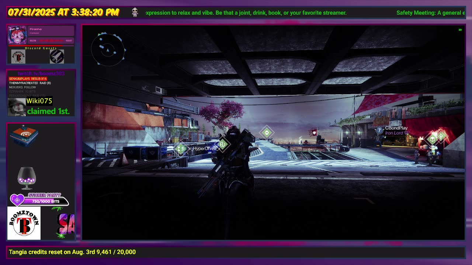This screenshot has width=472, height=265.
Task: Click the Tangia credits reset text
Action: tap(72, 252)
